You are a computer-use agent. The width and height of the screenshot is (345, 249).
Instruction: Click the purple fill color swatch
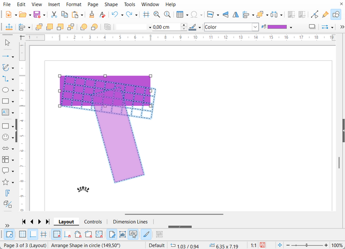[277, 27]
